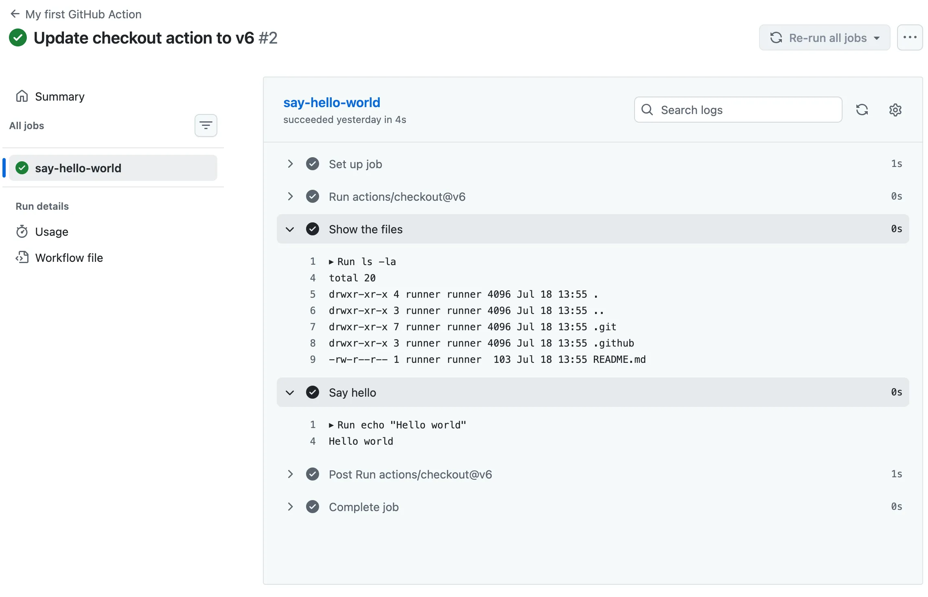This screenshot has width=928, height=597.
Task: Click the log line ending in .git
Action: coord(473,327)
